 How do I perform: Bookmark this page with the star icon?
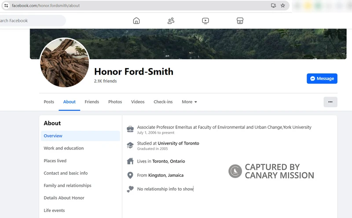click(x=283, y=6)
